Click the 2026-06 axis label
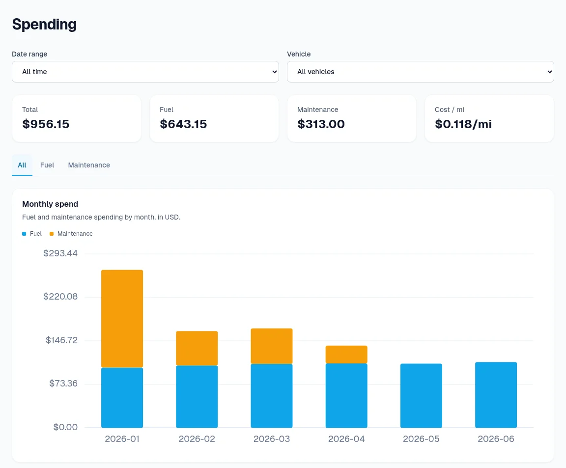Viewport: 566px width, 468px height. (496, 439)
